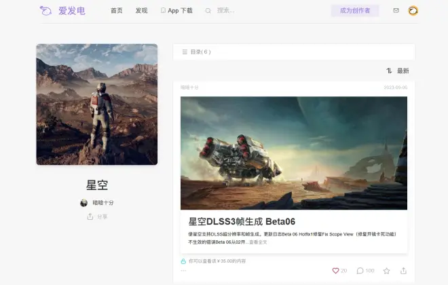Share the post via the bottom share icon
The width and height of the screenshot is (448, 285).
403,271
